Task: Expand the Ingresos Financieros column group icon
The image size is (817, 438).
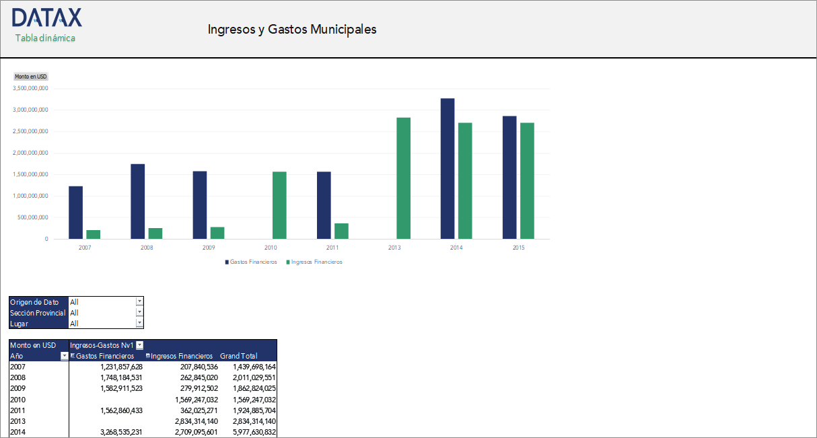Action: click(x=147, y=356)
